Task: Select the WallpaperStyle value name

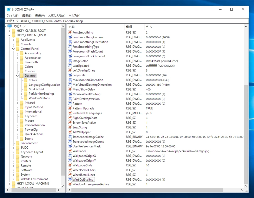Action: (x=82, y=165)
